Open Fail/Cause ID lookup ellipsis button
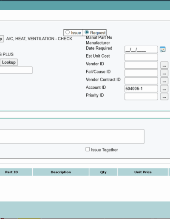The height and width of the screenshot is (219, 170). (164, 73)
